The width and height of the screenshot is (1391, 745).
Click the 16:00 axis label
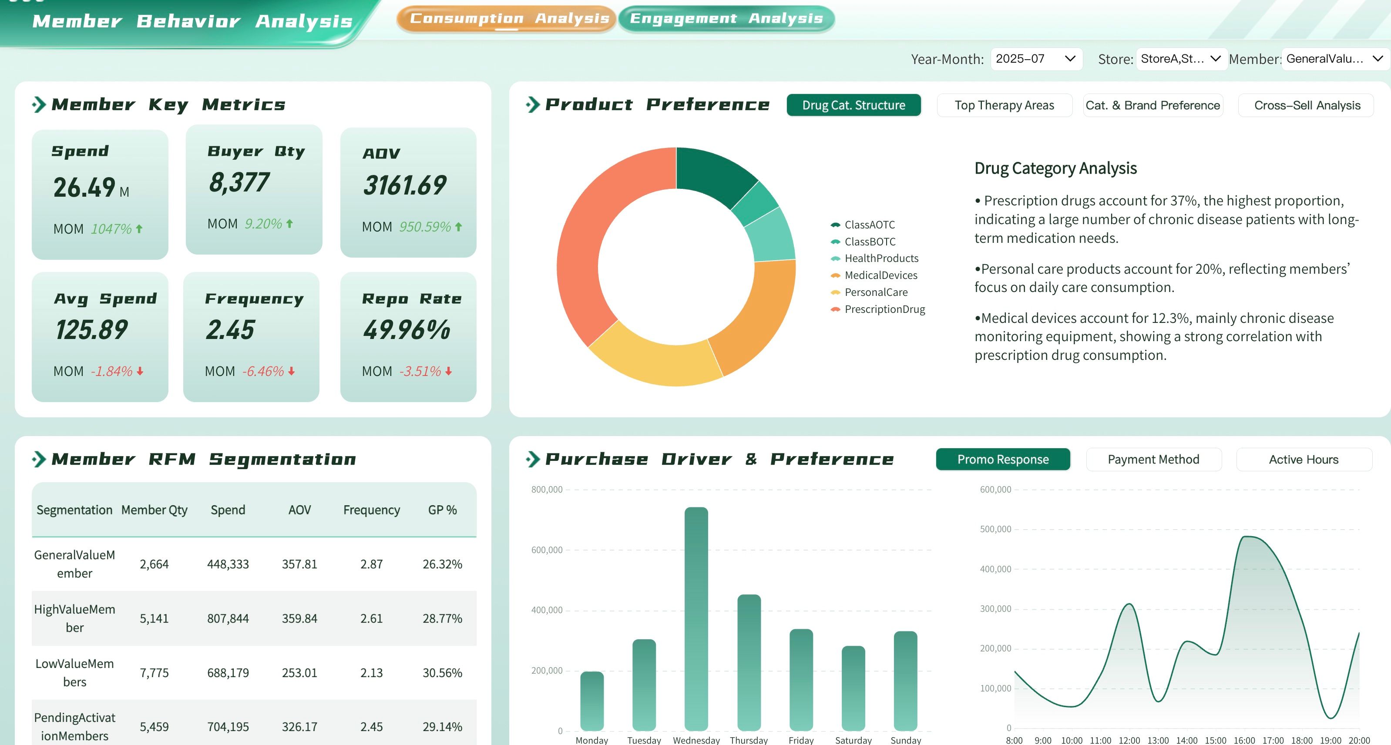1244,740
